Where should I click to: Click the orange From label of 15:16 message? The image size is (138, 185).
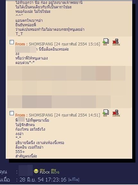coord(22,44)
